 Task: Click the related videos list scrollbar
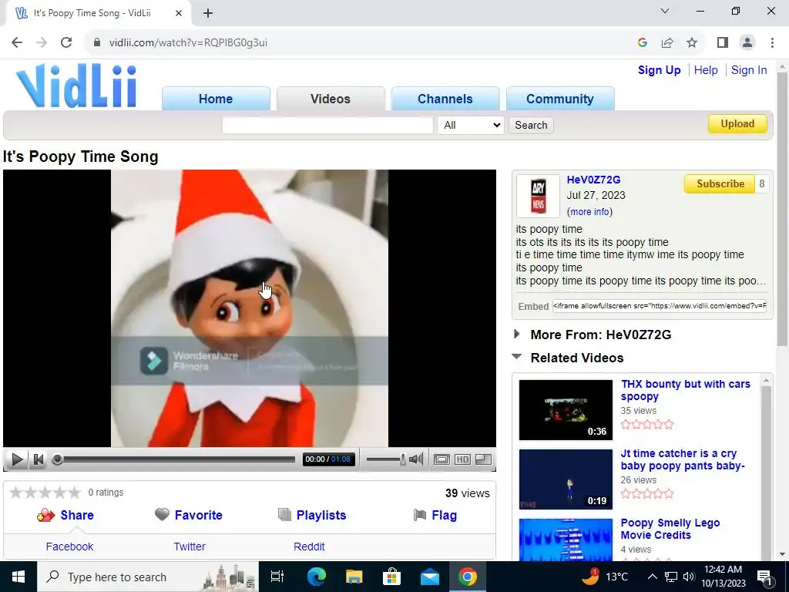[x=766, y=468]
